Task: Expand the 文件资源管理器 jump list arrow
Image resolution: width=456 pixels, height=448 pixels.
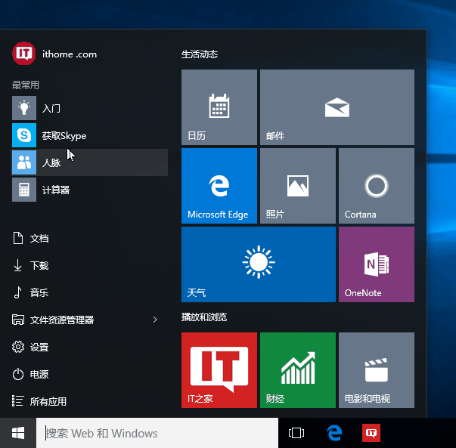Action: pos(155,320)
